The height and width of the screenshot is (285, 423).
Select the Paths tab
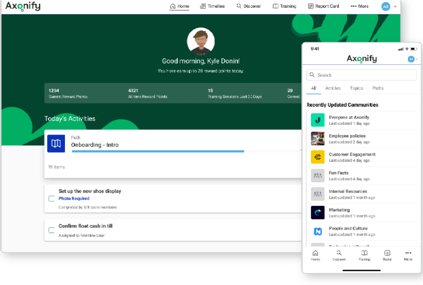coord(378,88)
